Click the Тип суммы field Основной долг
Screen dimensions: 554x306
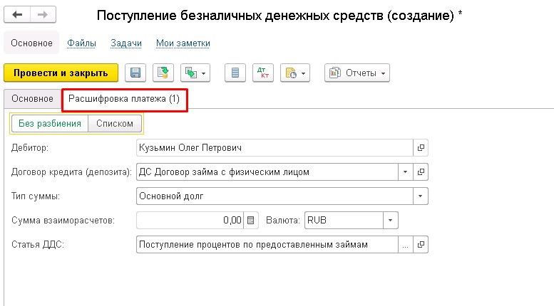[x=275, y=196]
